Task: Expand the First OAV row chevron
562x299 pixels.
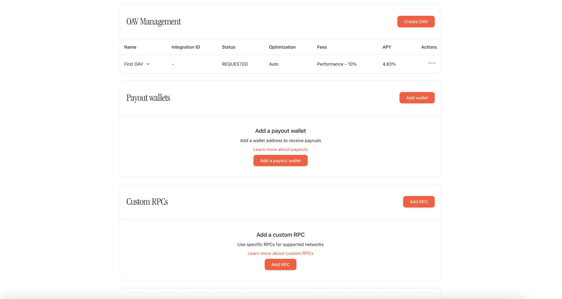Action: (x=148, y=64)
